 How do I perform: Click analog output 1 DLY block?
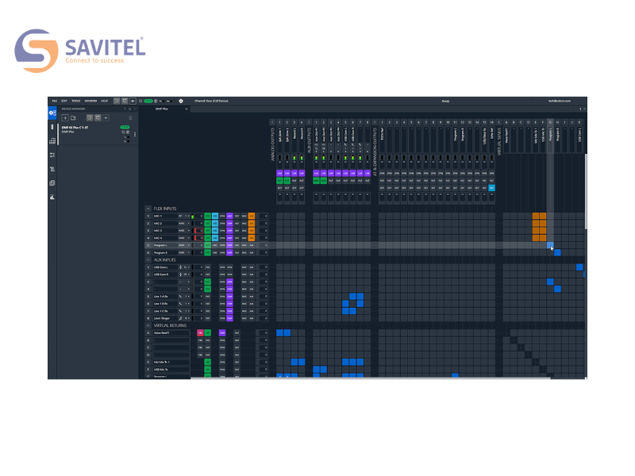click(279, 188)
